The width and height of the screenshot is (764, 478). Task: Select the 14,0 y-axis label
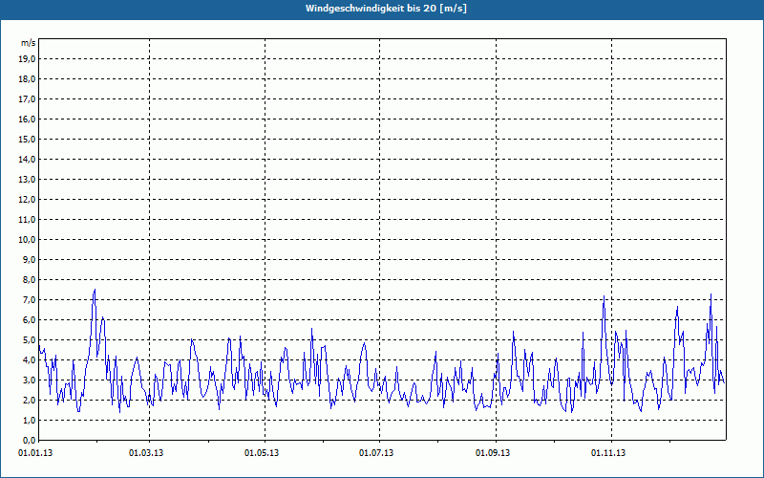click(x=27, y=159)
